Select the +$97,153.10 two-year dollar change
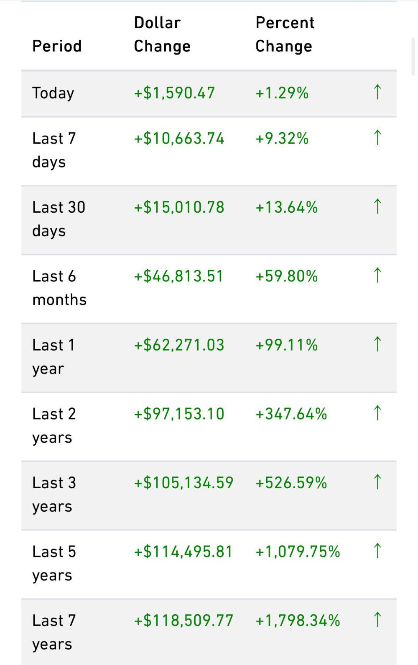 [179, 414]
